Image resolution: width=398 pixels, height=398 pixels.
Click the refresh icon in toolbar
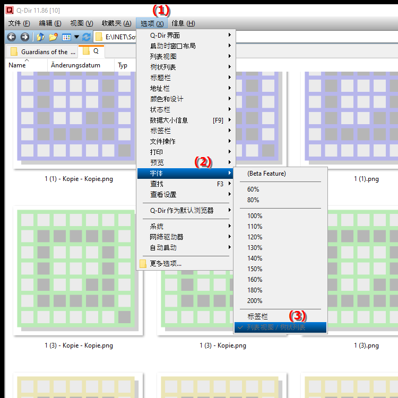click(86, 37)
